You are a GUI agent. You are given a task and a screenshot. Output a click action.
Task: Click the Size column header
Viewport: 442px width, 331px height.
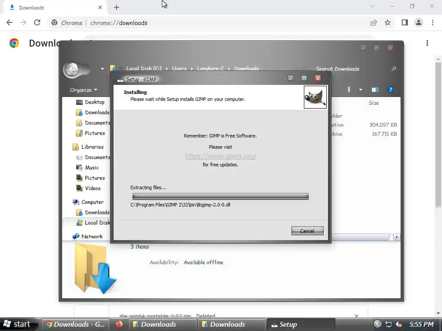click(374, 103)
